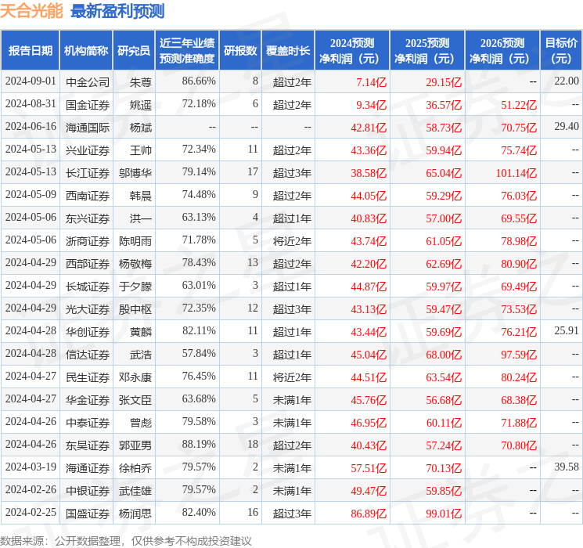Screen dimensions: 583x548
Task: Click researcher 邓永康
Action: pos(135,377)
